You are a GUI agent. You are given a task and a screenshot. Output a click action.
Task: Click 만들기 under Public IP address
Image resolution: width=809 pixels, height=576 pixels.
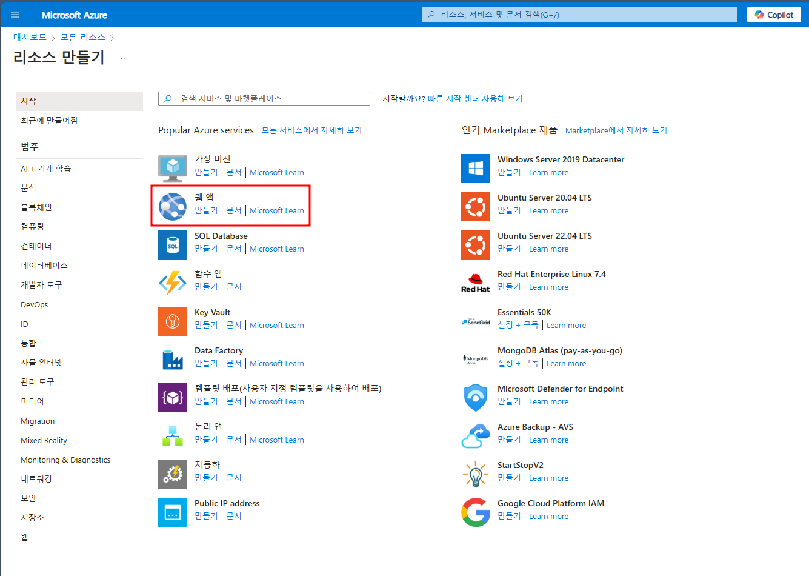[206, 516]
